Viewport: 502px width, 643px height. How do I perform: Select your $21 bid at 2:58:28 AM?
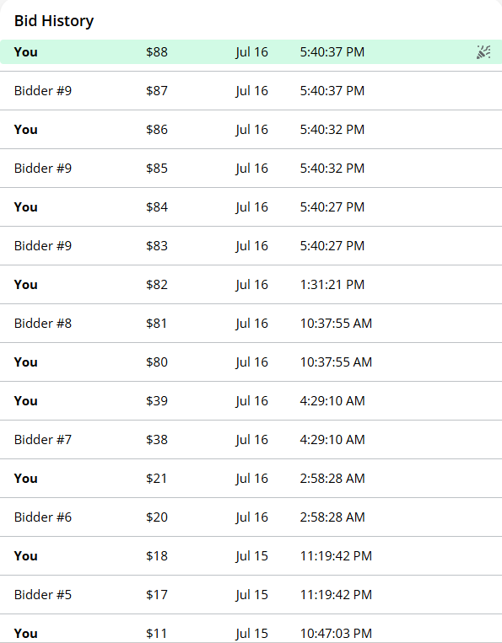click(251, 478)
